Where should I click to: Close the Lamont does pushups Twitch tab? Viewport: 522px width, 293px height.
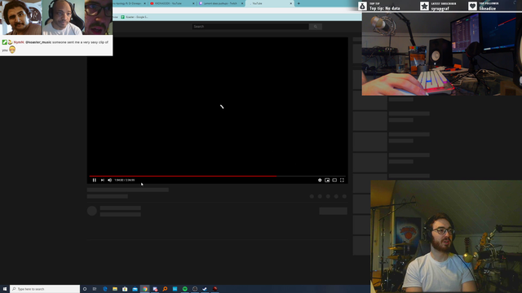(242, 3)
